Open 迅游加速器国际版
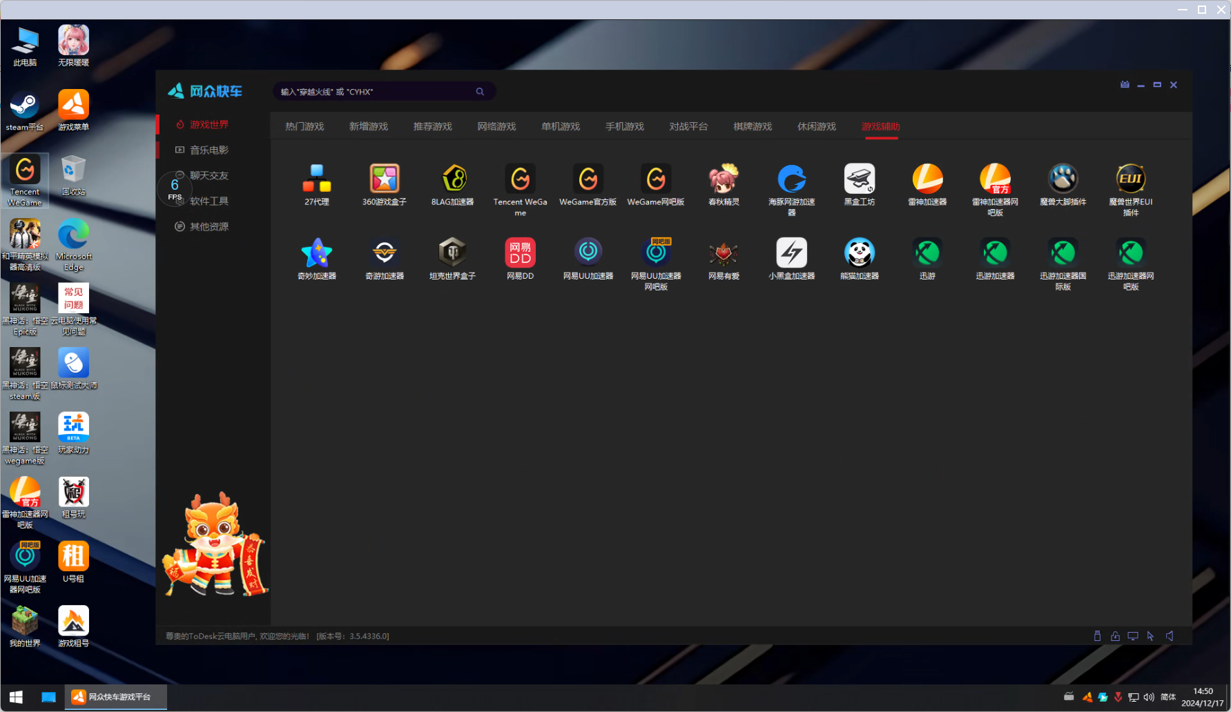Viewport: 1231px width, 712px height. [1063, 264]
